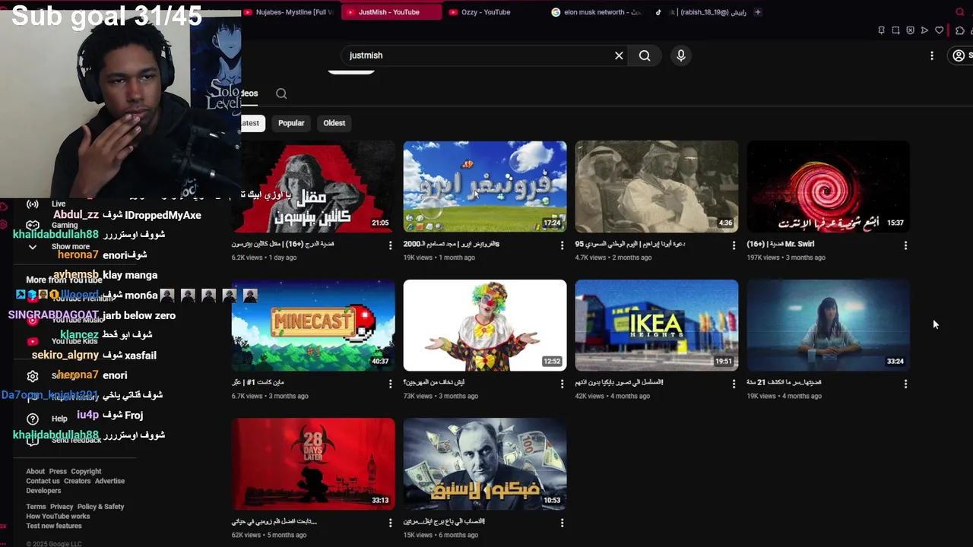Viewport: 973px width, 547px height.
Task: Open the channel search magnifier icon
Action: click(281, 93)
